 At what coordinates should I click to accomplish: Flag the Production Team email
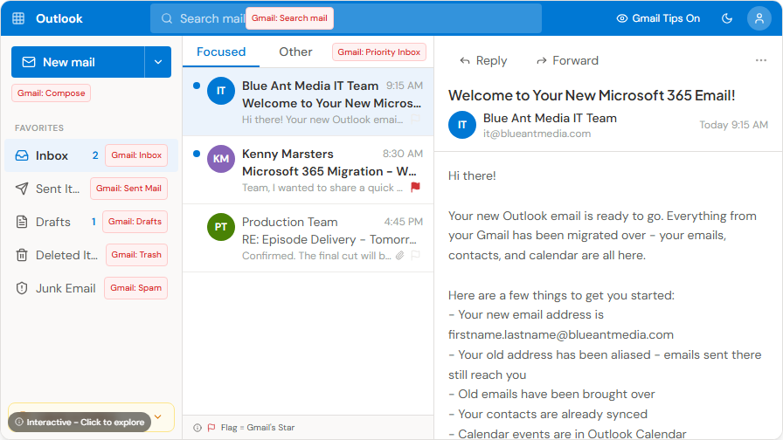pyautogui.click(x=415, y=256)
